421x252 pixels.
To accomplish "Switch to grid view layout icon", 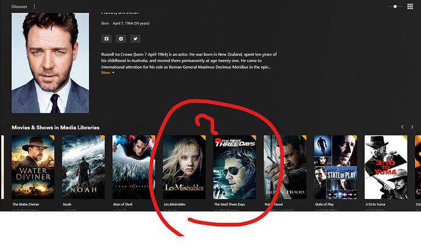I will pos(410,7).
